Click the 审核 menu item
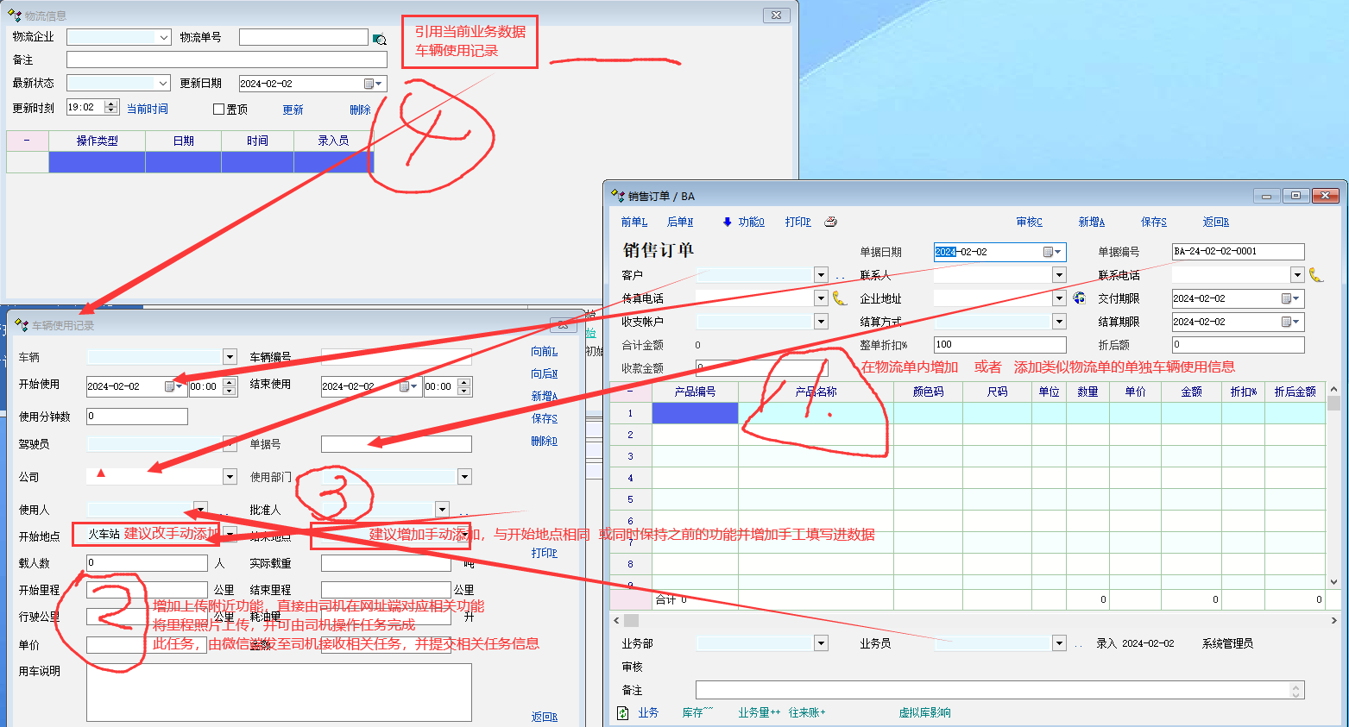 (x=1029, y=222)
